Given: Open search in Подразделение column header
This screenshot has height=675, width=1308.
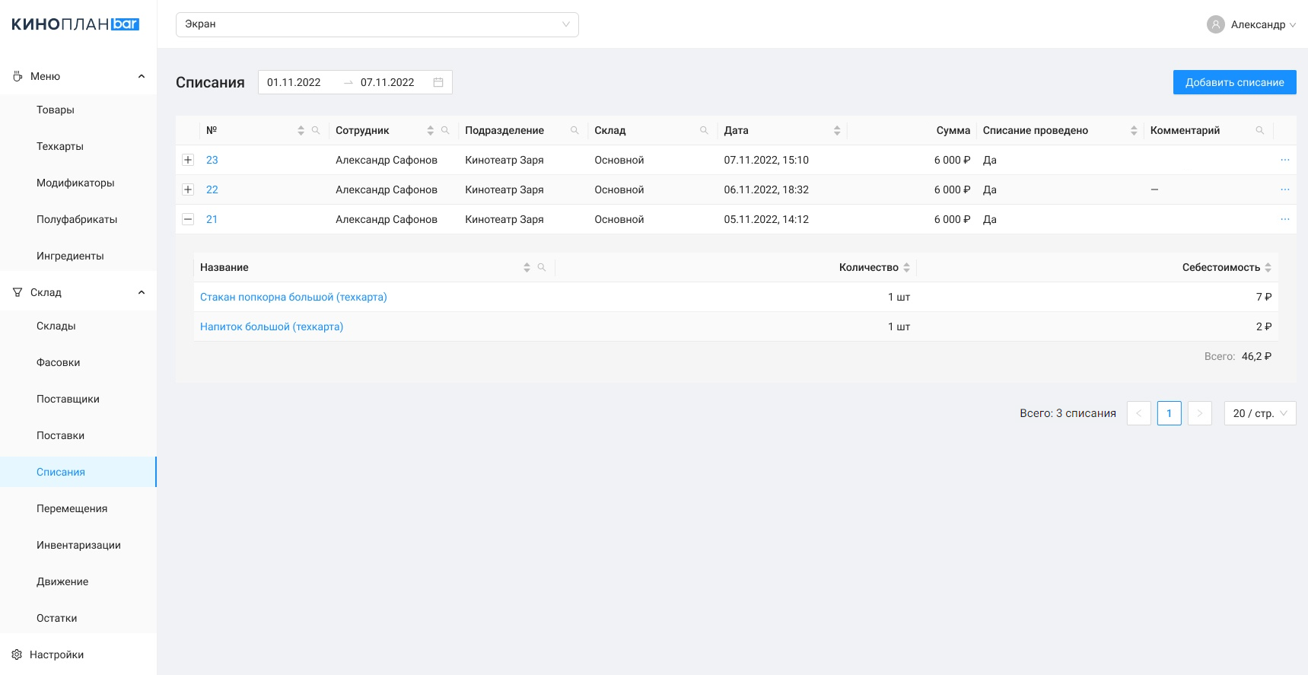Looking at the screenshot, I should (x=574, y=130).
